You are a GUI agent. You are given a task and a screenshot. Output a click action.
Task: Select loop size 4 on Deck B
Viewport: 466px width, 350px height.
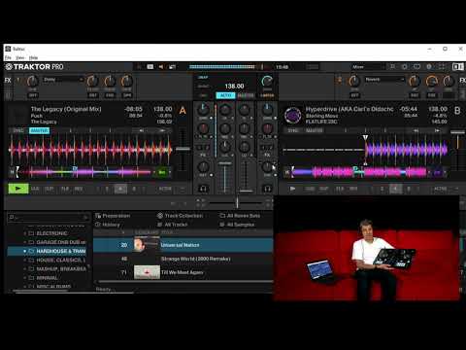pyautogui.click(x=395, y=189)
